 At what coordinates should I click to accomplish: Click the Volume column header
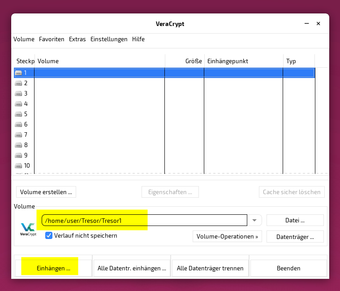point(100,61)
